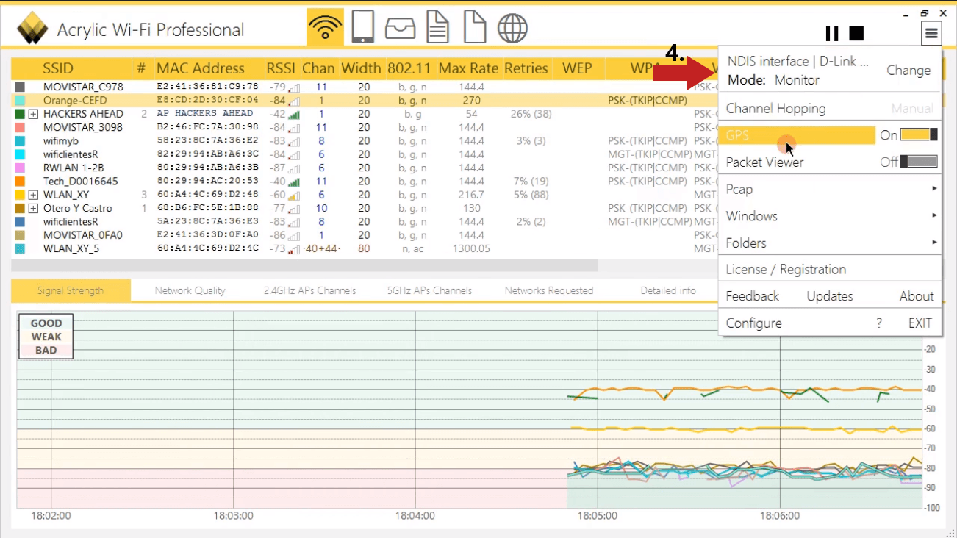The height and width of the screenshot is (538, 957).
Task: Toggle the GPS switch
Action: (919, 135)
